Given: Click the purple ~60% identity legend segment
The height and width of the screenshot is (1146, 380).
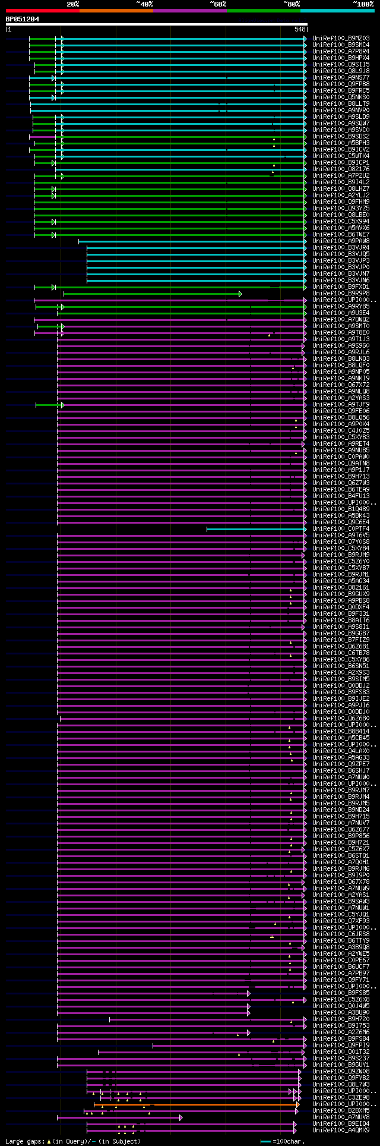Looking at the screenshot, I should (190, 11).
